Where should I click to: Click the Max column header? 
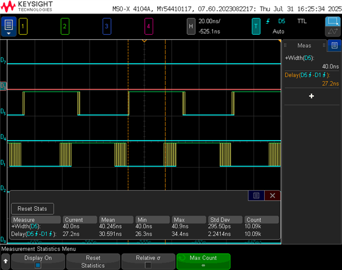coord(189,220)
